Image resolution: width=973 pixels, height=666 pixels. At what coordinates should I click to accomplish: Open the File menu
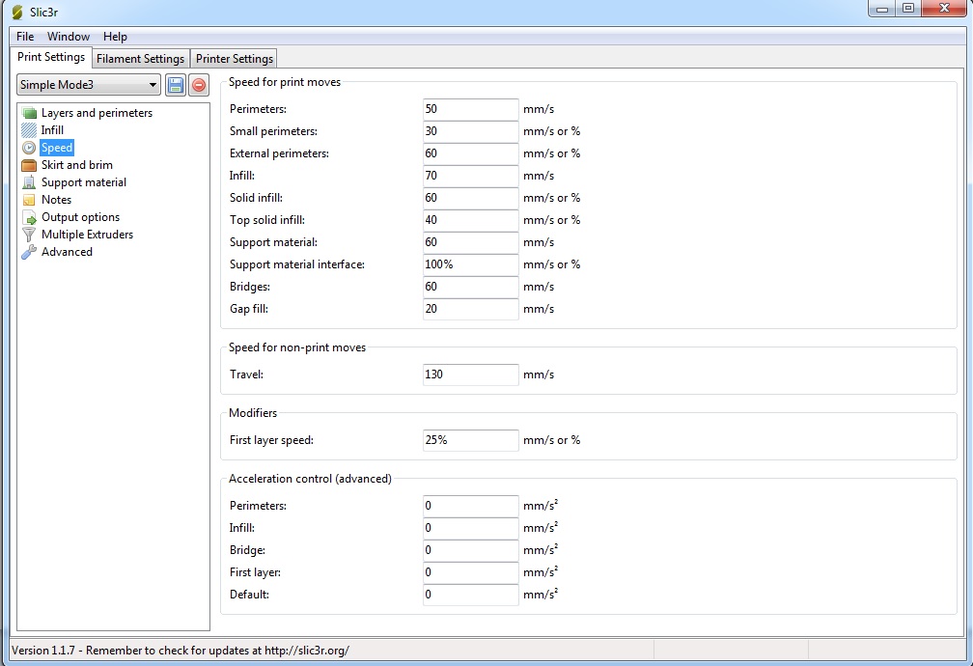pos(25,37)
